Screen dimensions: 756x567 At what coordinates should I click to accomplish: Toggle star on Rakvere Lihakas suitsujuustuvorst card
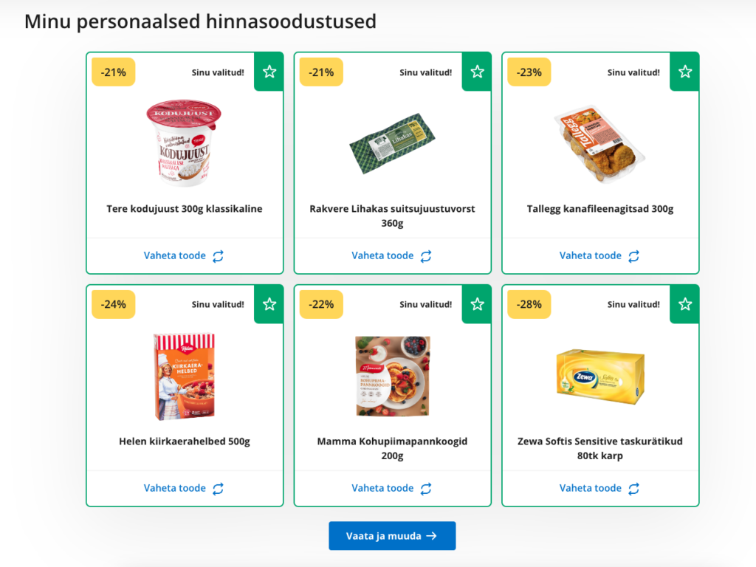pyautogui.click(x=478, y=72)
